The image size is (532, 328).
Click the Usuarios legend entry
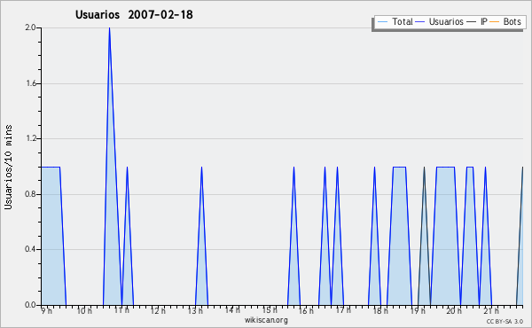pyautogui.click(x=439, y=21)
